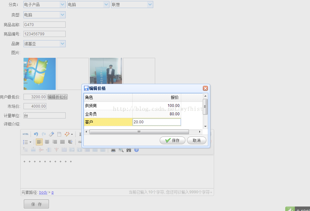Click the 用户最低价 field showing 3200.00

(35, 97)
